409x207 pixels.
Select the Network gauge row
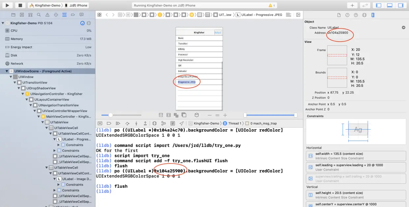(47, 64)
